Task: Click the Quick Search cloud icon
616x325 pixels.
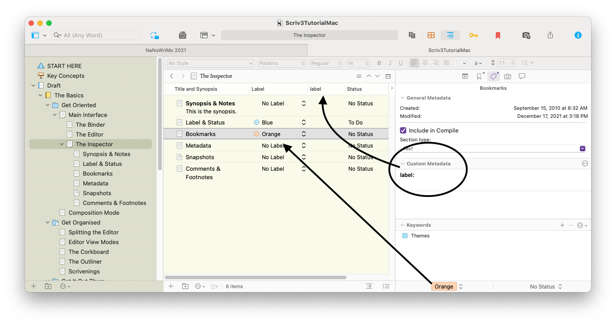Action: pyautogui.click(x=155, y=35)
